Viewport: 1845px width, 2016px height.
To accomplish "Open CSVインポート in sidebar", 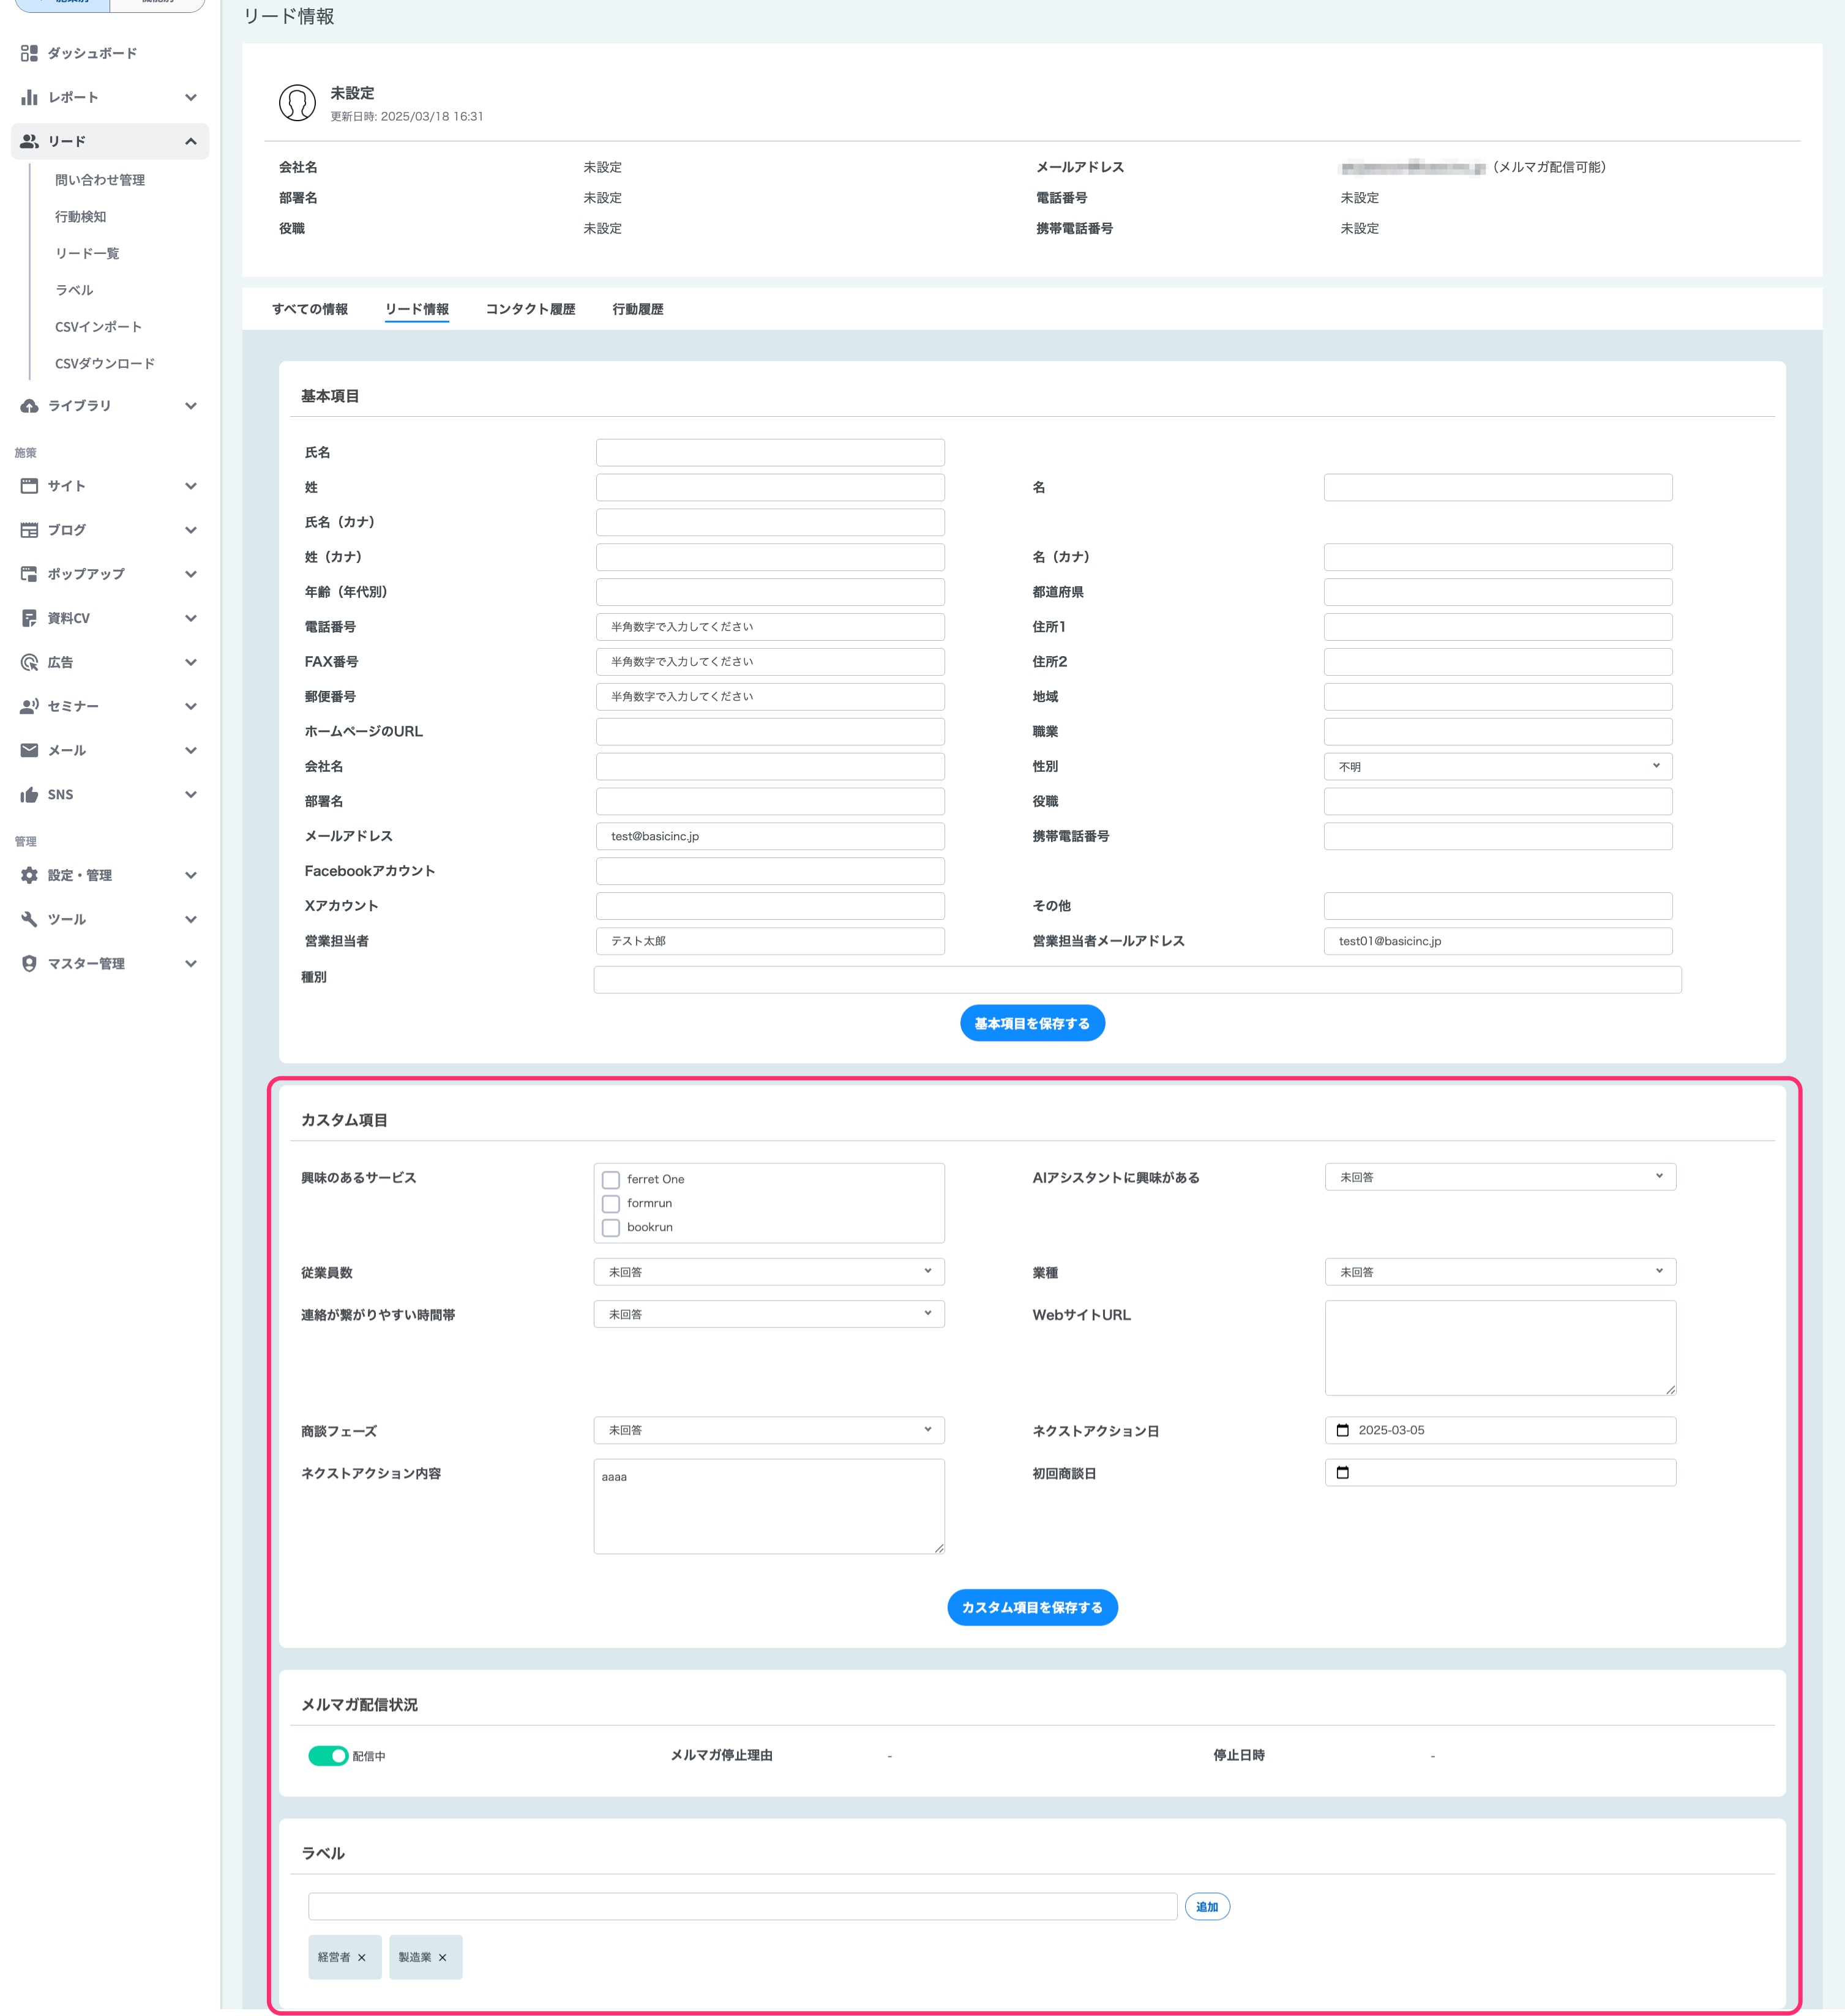I will tap(98, 327).
